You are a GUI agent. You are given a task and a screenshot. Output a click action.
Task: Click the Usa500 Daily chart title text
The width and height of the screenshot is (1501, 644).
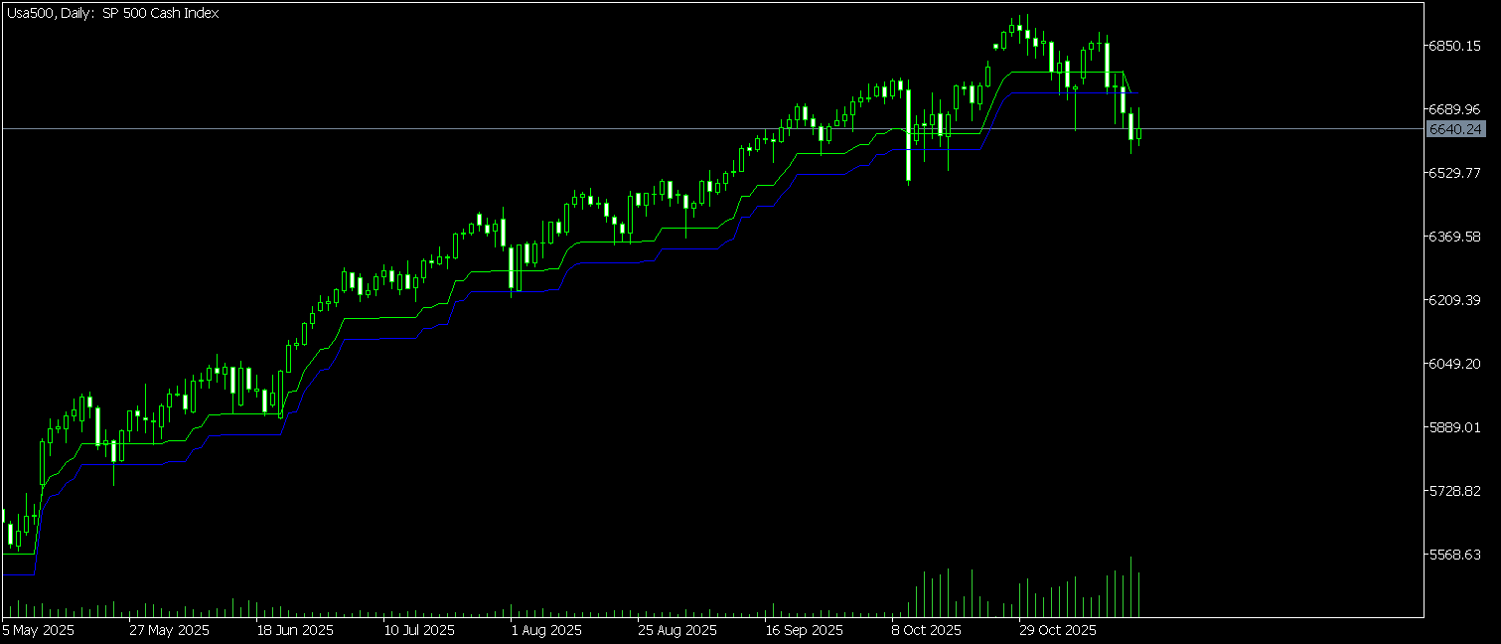pyautogui.click(x=111, y=13)
